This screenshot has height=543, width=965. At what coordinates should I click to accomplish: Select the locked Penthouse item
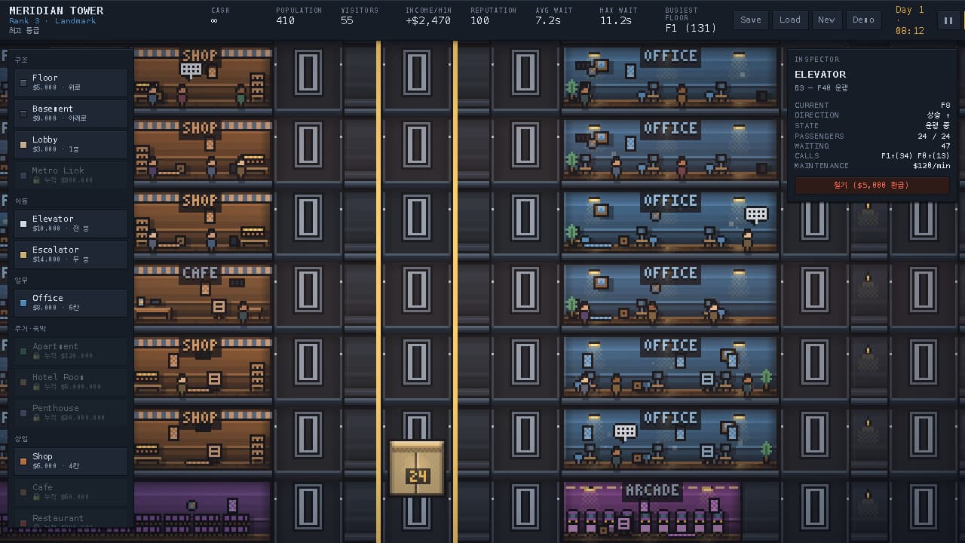pyautogui.click(x=71, y=413)
